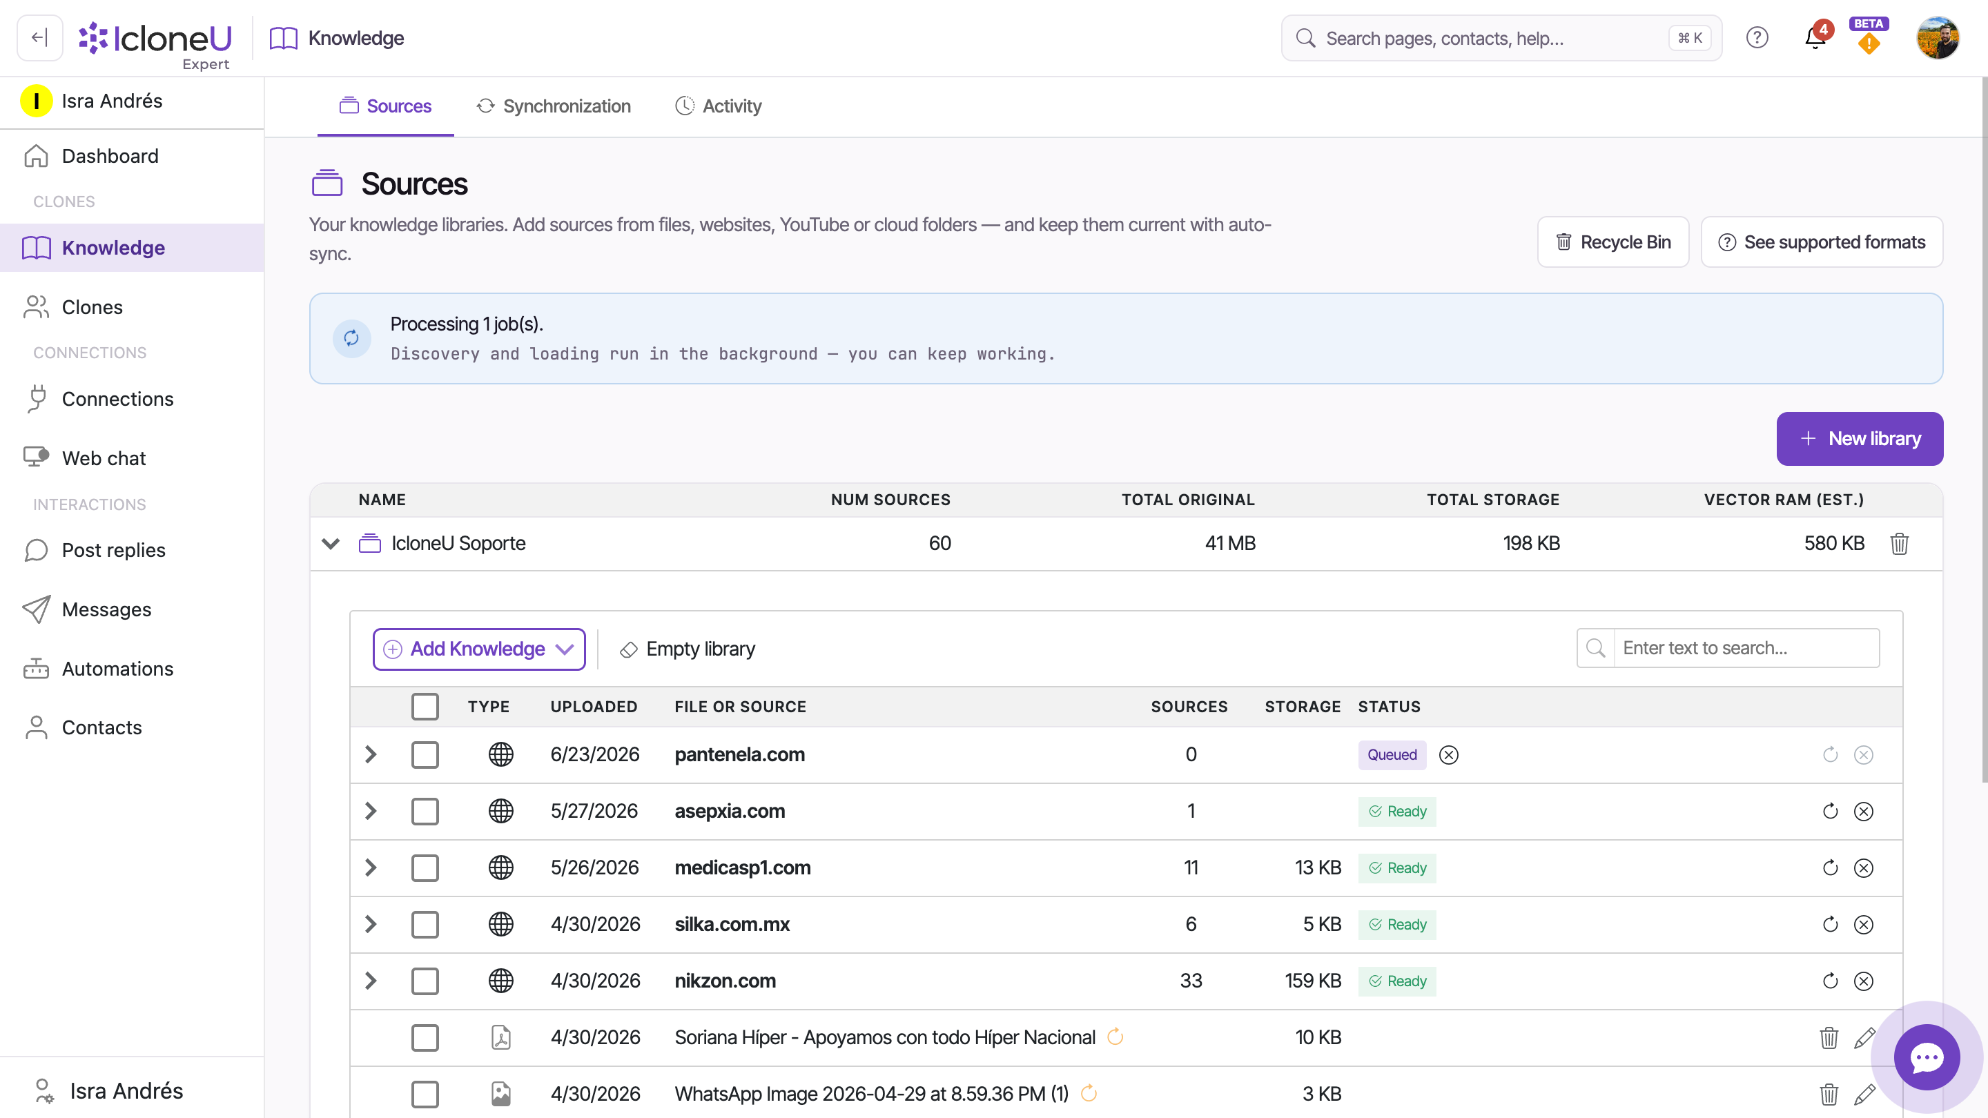Refresh the asepxia.com source
Screen dimensions: 1988x1118
[1830, 811]
